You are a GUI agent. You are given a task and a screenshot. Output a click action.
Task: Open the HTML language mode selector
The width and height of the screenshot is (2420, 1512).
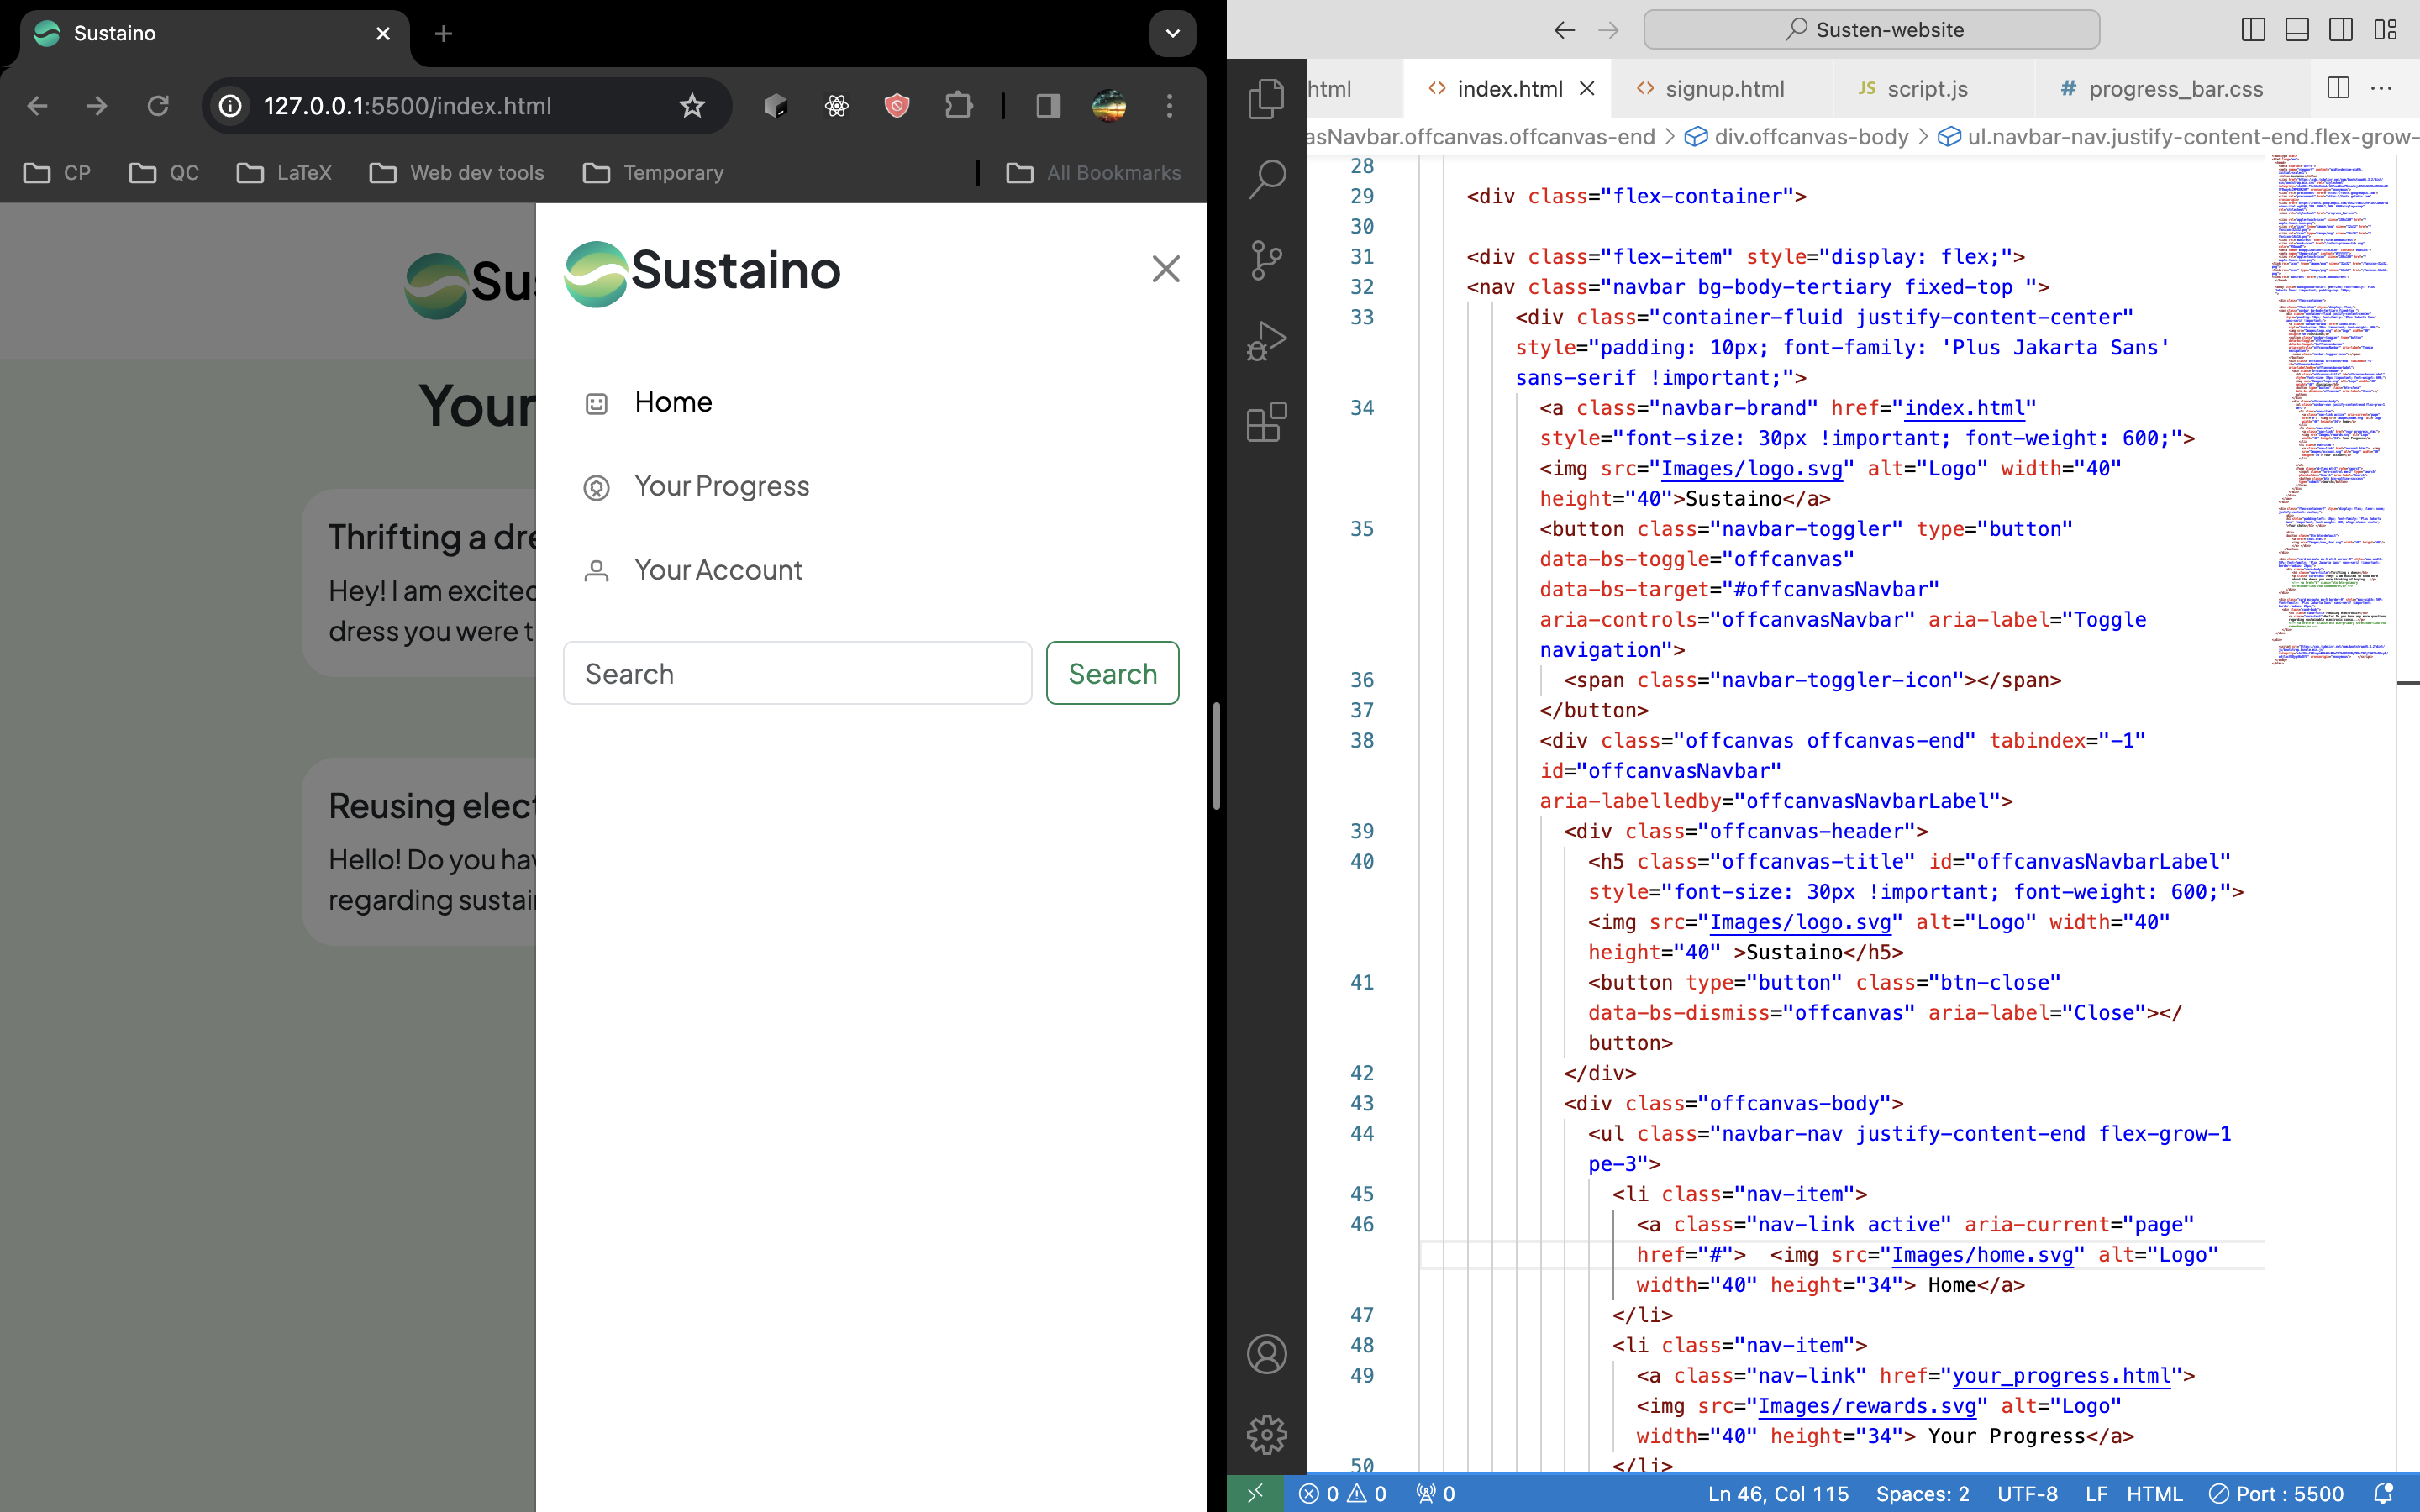pos(2154,1493)
